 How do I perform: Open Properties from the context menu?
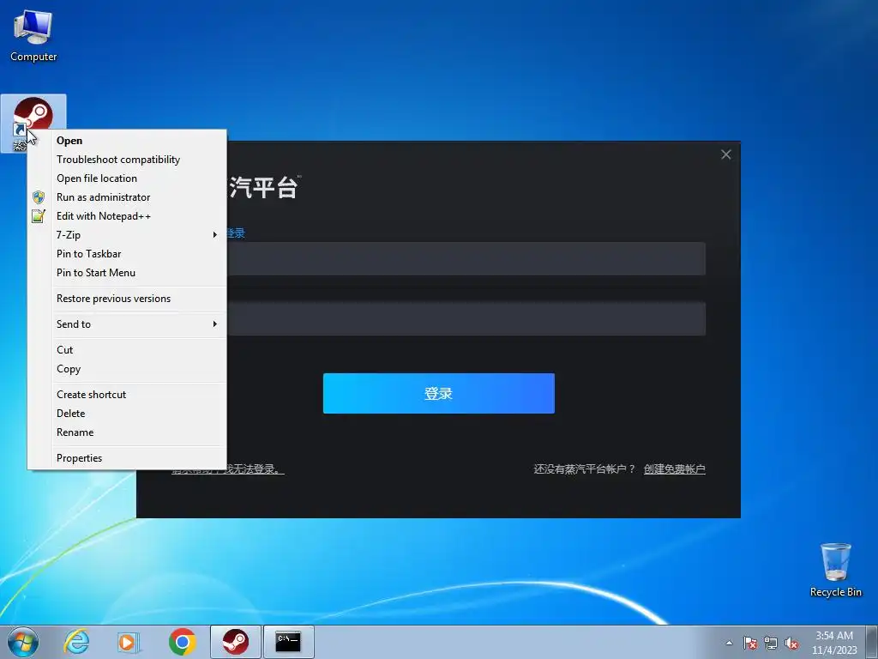tap(128, 458)
